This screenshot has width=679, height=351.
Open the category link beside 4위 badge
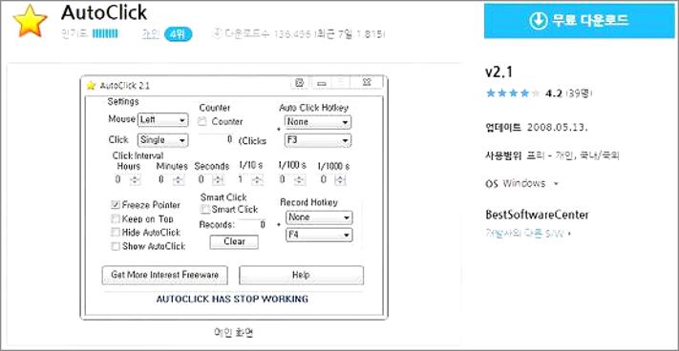(x=151, y=34)
